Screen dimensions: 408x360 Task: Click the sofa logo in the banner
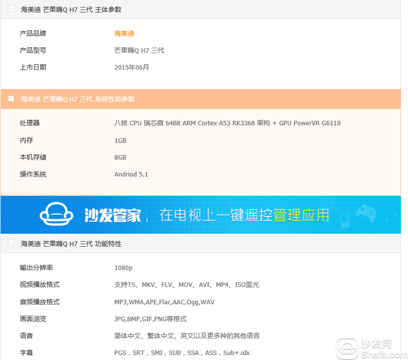coord(56,214)
